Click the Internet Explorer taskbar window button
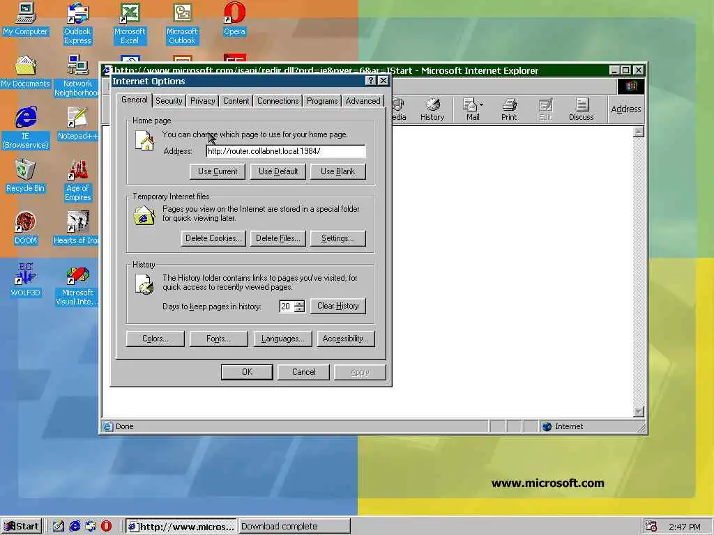The image size is (714, 535). coord(181,527)
